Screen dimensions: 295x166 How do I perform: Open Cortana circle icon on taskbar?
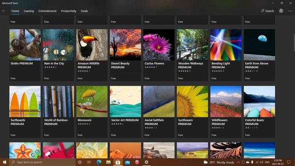(80, 162)
